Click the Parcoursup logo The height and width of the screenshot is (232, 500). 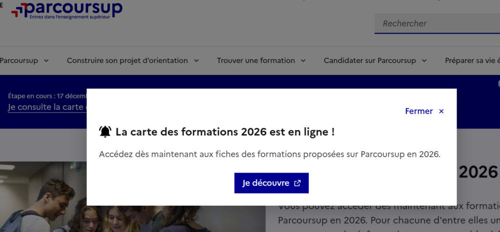tap(67, 10)
